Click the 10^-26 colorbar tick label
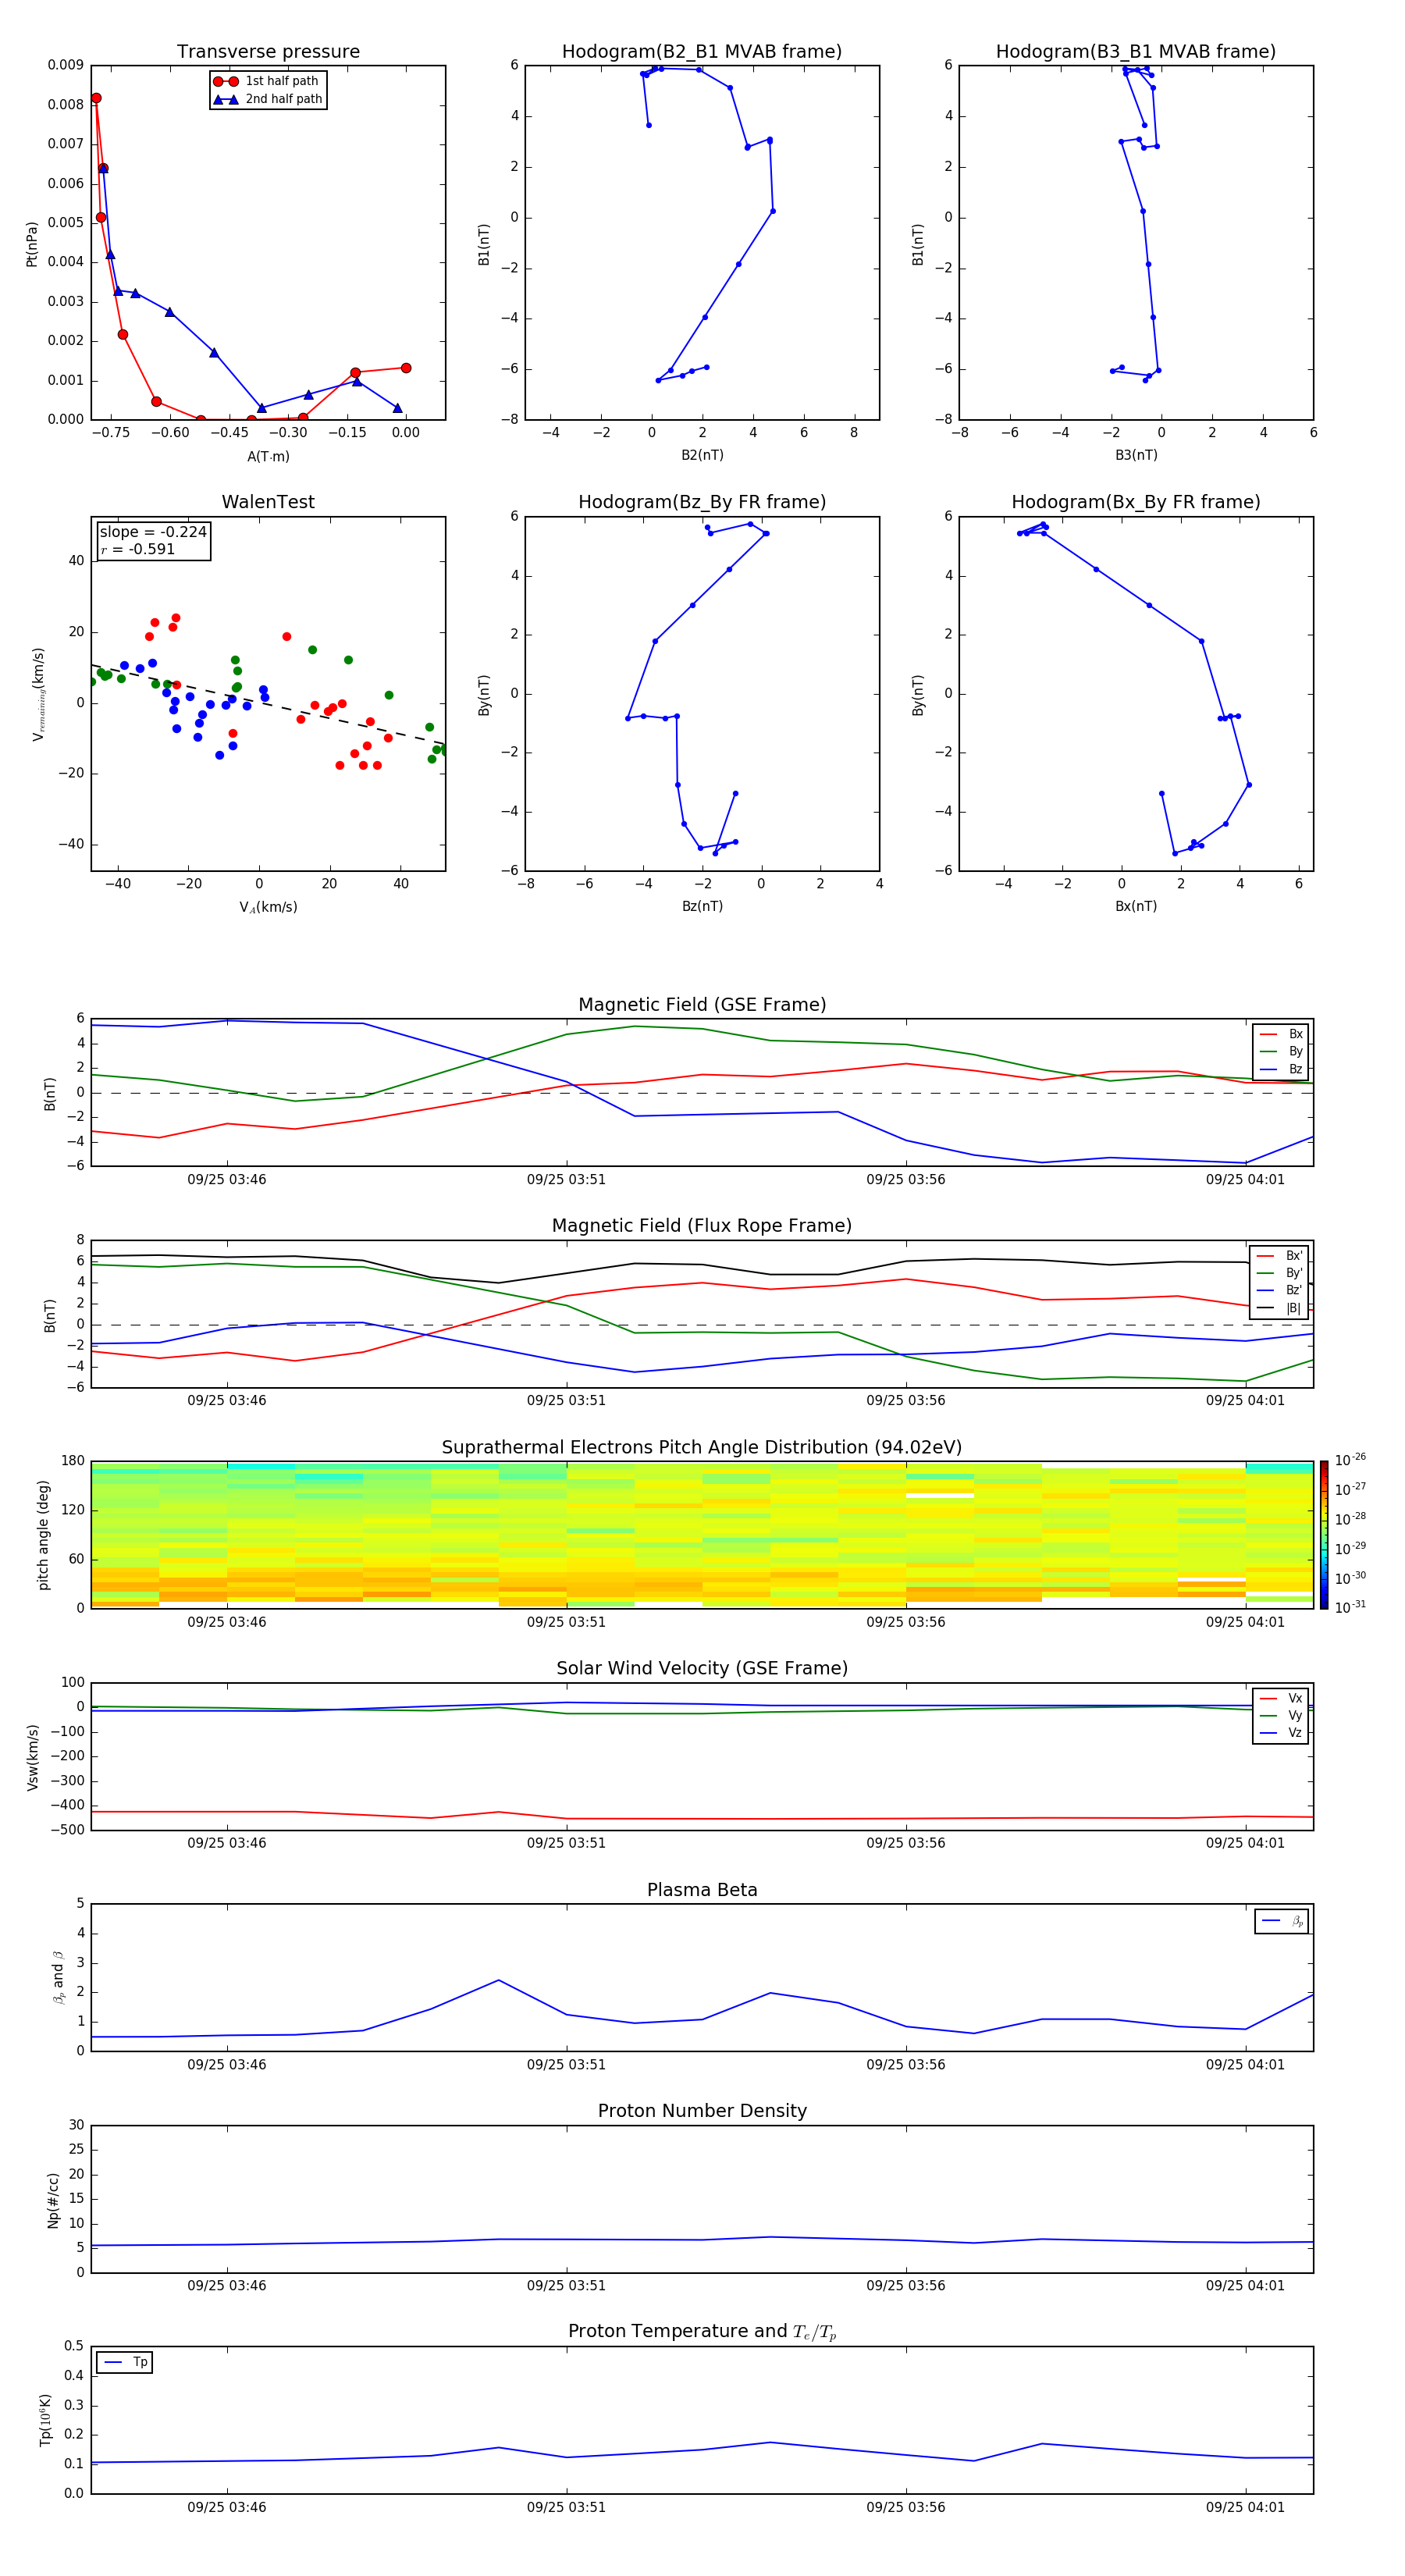The width and height of the screenshot is (1405, 2576). tap(1350, 1460)
